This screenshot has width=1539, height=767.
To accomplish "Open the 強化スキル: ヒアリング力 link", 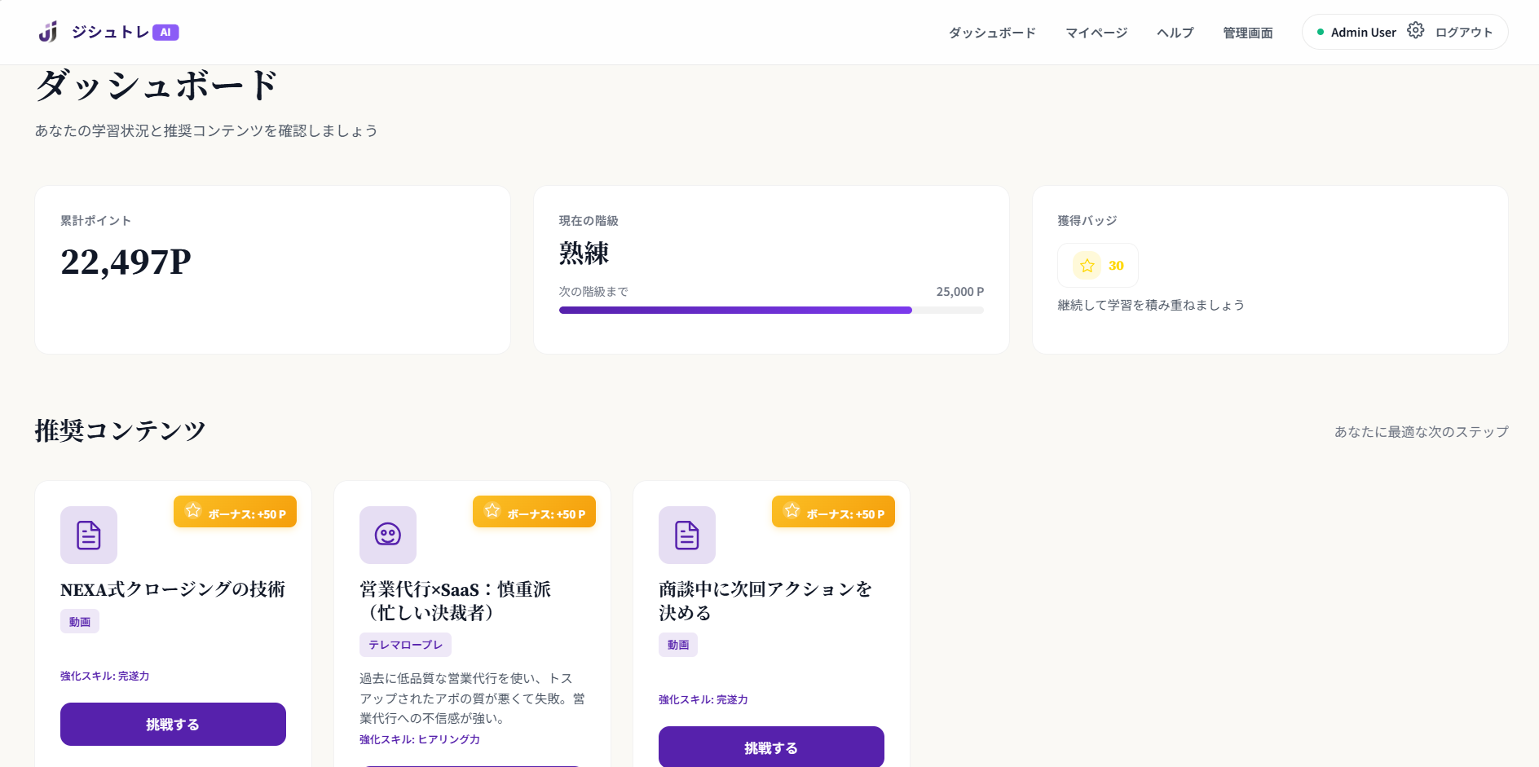I will tap(418, 739).
